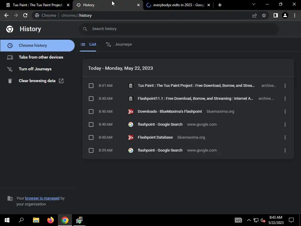The image size is (301, 226).
Task: Open a new tab with plus button
Action: [x=220, y=5]
